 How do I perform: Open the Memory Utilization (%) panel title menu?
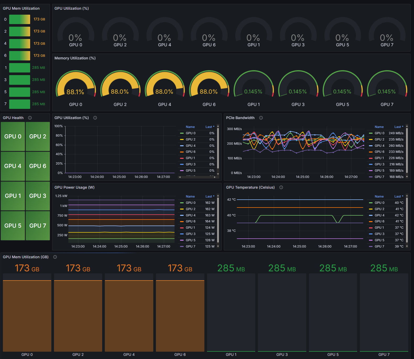[75, 58]
